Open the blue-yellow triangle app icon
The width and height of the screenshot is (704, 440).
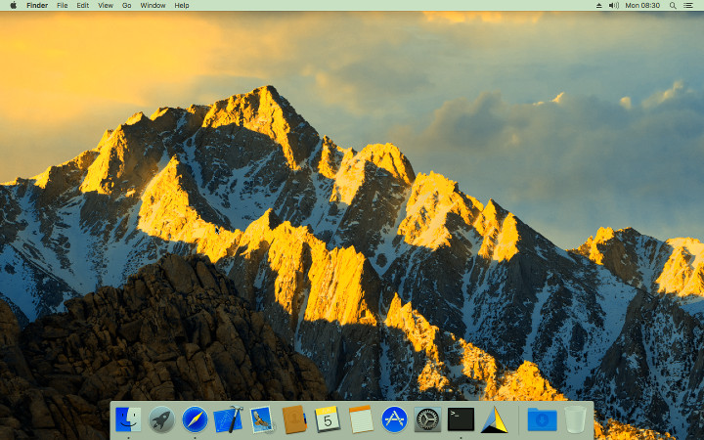pos(495,419)
